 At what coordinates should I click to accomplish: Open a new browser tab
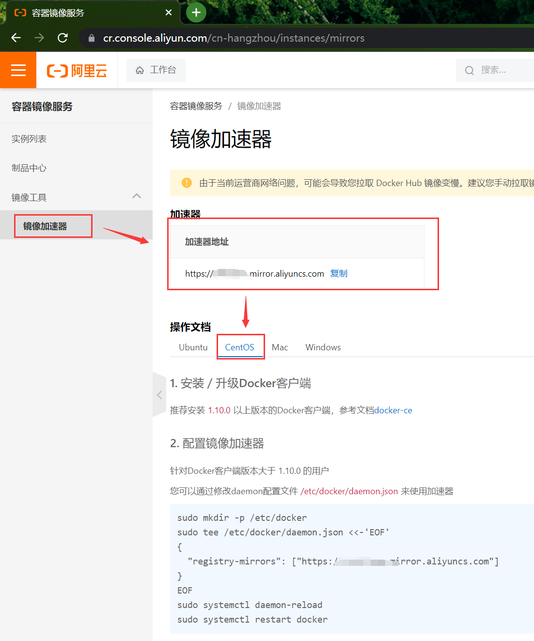(196, 13)
